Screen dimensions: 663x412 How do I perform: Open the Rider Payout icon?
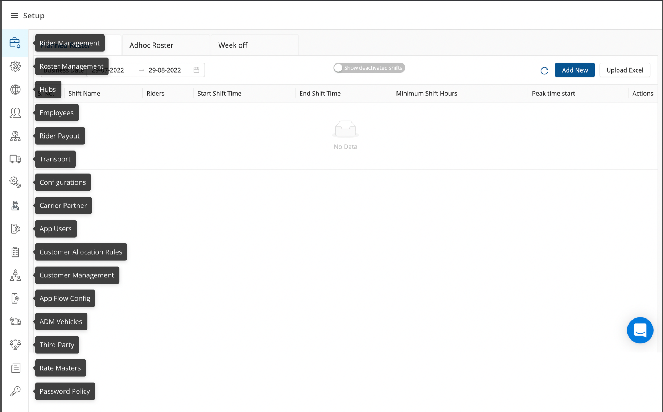coord(15,136)
